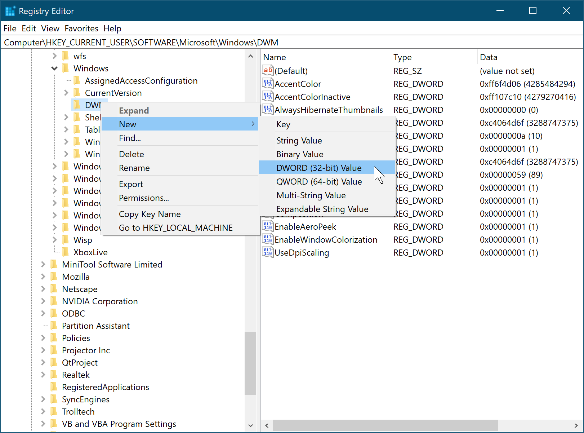Click the wfs folder icon

[66, 56]
